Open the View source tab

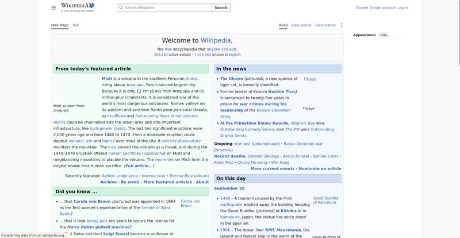point(301,25)
